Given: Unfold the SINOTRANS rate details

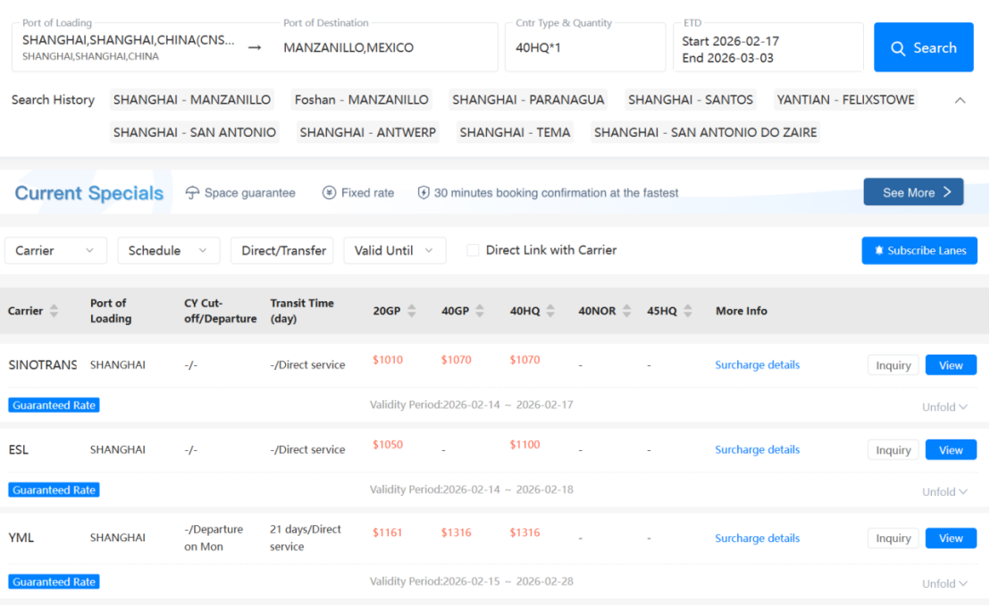Looking at the screenshot, I should 944,407.
